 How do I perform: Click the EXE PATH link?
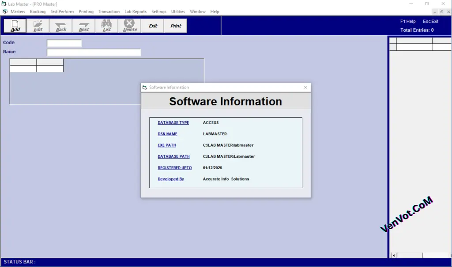point(166,145)
